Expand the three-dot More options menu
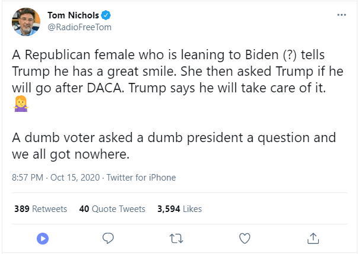Viewport: 358px width, 254px height. pyautogui.click(x=341, y=15)
